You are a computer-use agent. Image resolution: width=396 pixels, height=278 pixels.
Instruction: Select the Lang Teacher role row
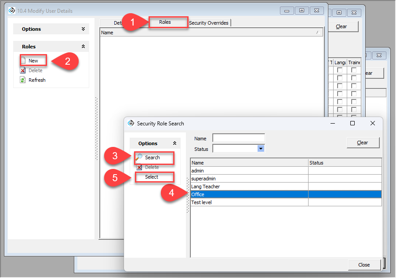(x=249, y=187)
